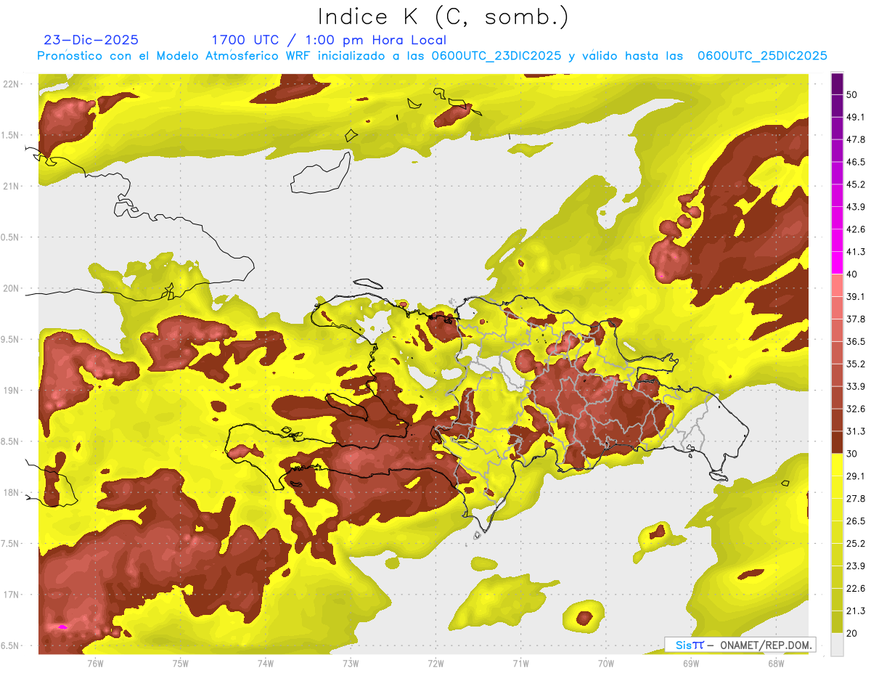Screen dimensions: 871x673
Task: Click the '50' value on the color scale
Action: click(x=853, y=95)
